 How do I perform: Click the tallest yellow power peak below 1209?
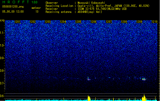144,97
